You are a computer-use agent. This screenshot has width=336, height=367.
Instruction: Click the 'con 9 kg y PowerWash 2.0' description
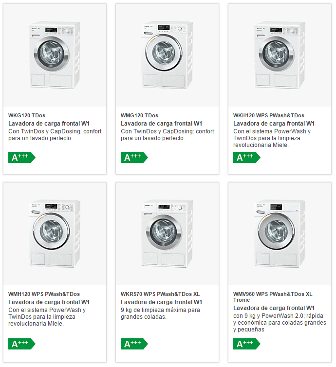pyautogui.click(x=280, y=323)
